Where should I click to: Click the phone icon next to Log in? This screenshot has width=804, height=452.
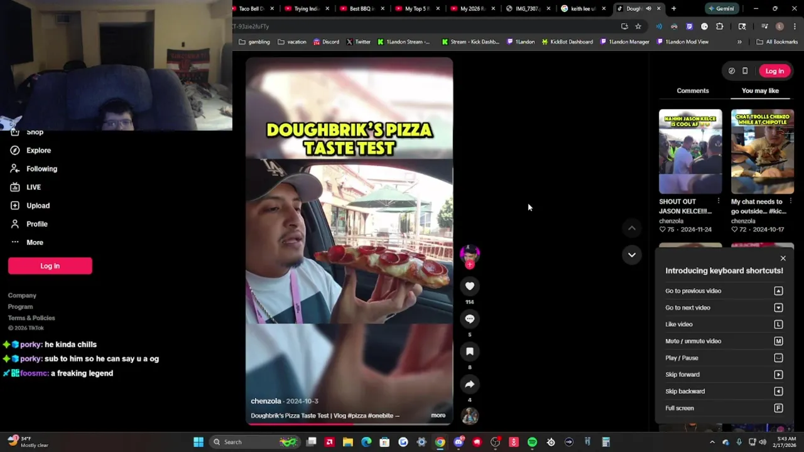[745, 71]
